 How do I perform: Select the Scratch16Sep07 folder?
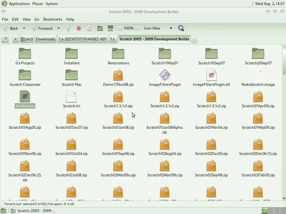point(211,56)
